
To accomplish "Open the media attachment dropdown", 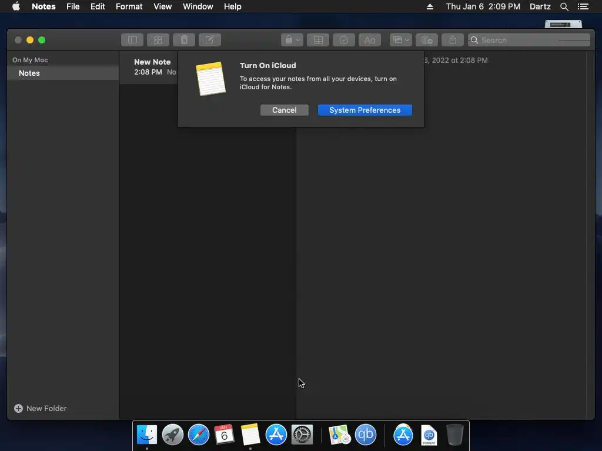I will click(401, 40).
